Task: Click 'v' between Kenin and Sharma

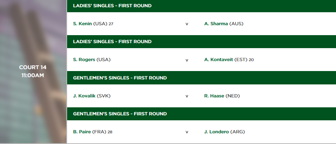Action: tap(187, 24)
